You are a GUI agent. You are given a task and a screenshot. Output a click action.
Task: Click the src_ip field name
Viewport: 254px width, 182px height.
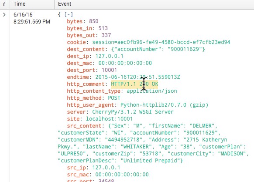tap(76, 168)
